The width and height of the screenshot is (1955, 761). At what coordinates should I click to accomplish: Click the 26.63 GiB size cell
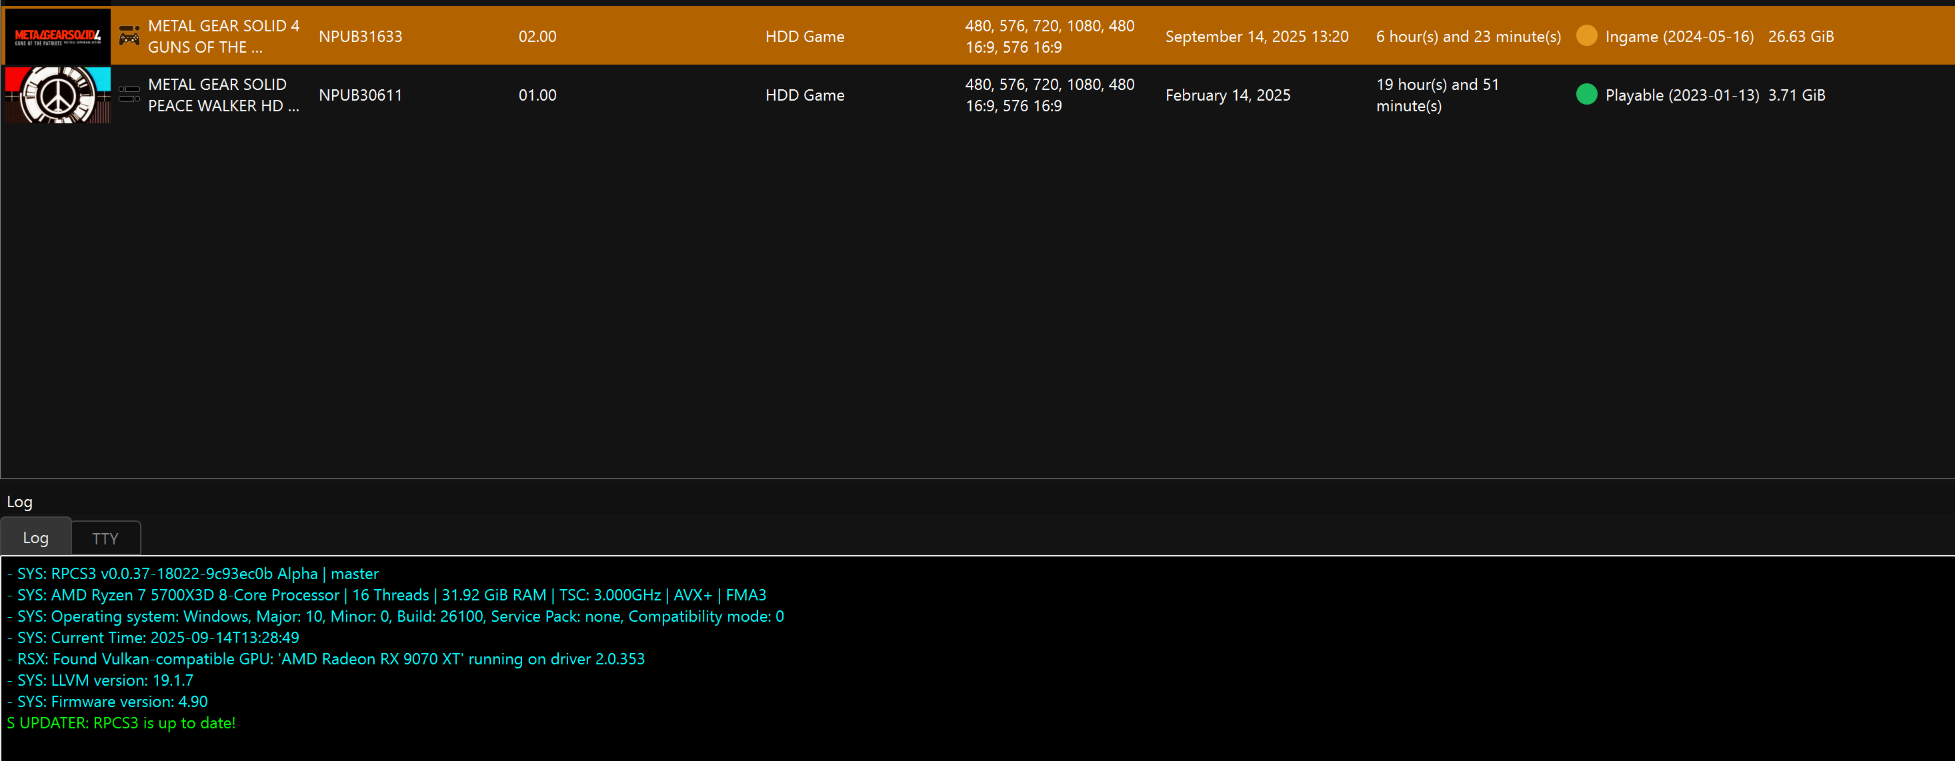(x=1801, y=37)
